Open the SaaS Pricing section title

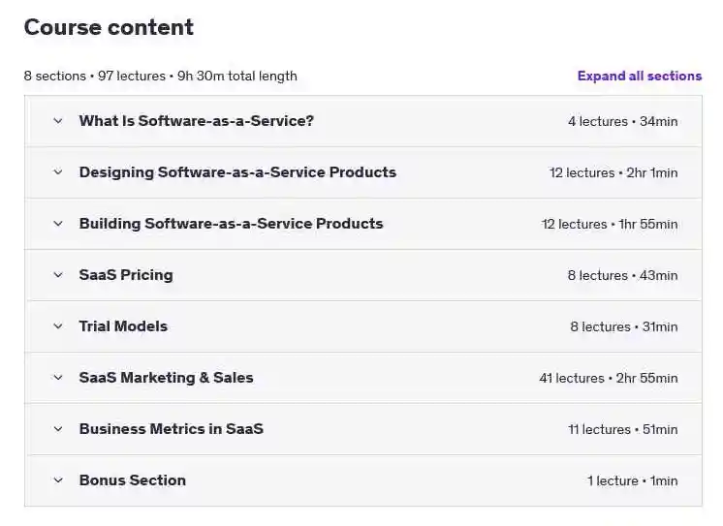(126, 275)
